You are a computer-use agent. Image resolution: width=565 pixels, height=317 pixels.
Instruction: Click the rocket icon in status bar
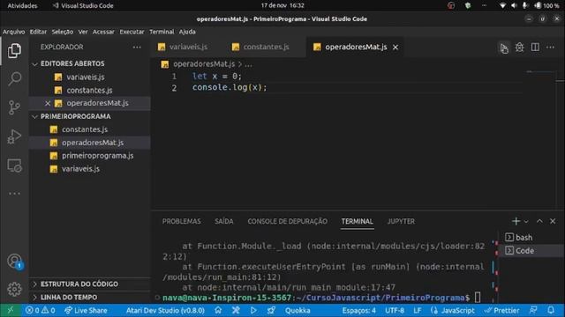pyautogui.click(x=271, y=310)
